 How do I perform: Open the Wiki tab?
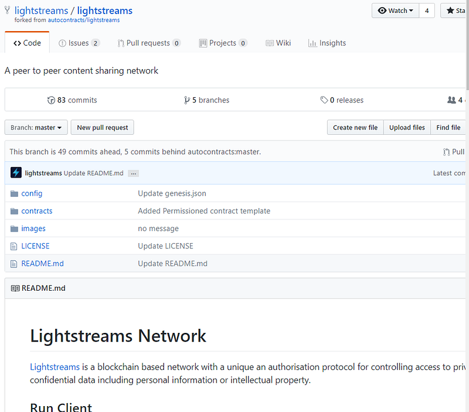pyautogui.click(x=278, y=43)
